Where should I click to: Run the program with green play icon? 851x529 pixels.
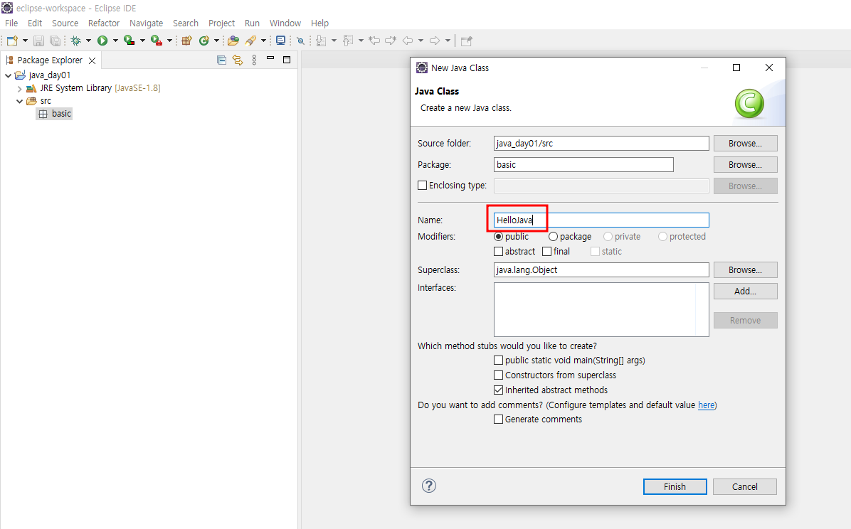tap(102, 41)
